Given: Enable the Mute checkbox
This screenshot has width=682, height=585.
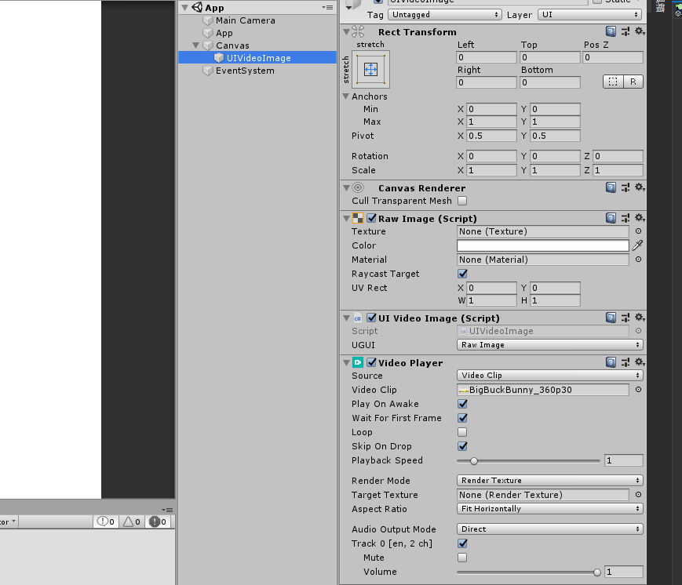Looking at the screenshot, I should [462, 558].
